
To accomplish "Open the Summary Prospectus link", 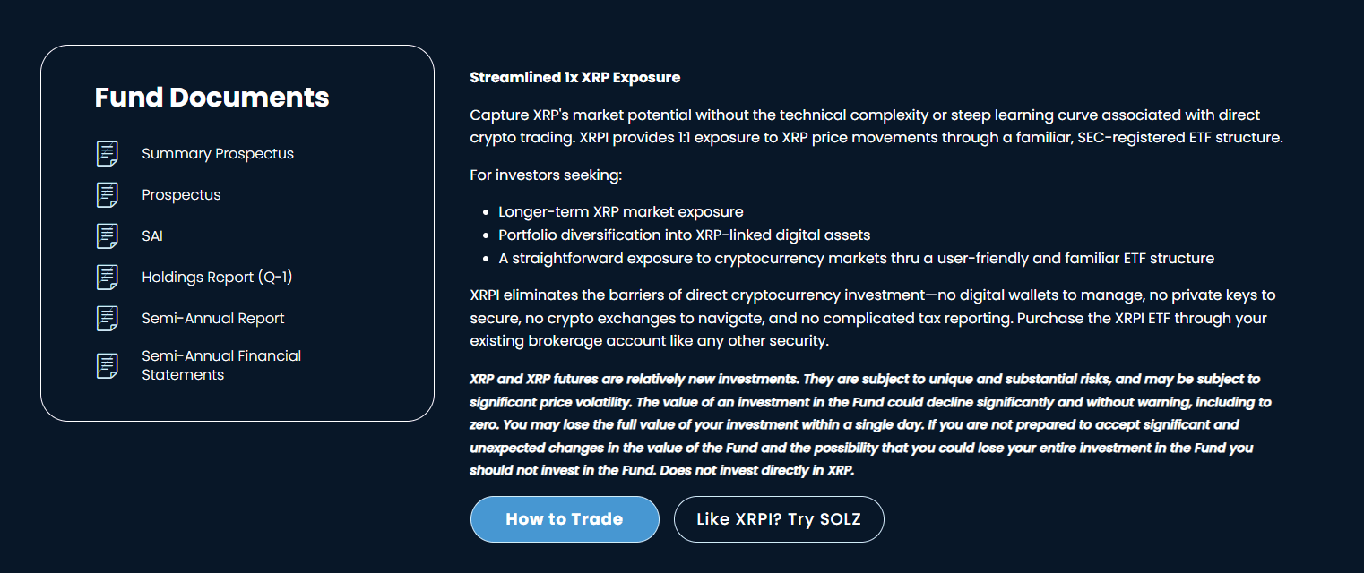I will pyautogui.click(x=218, y=153).
